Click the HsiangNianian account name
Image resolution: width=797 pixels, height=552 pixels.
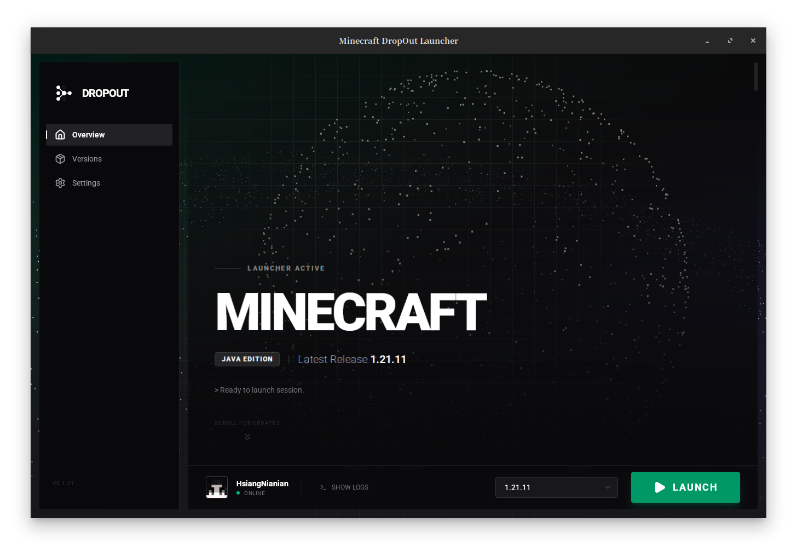262,484
